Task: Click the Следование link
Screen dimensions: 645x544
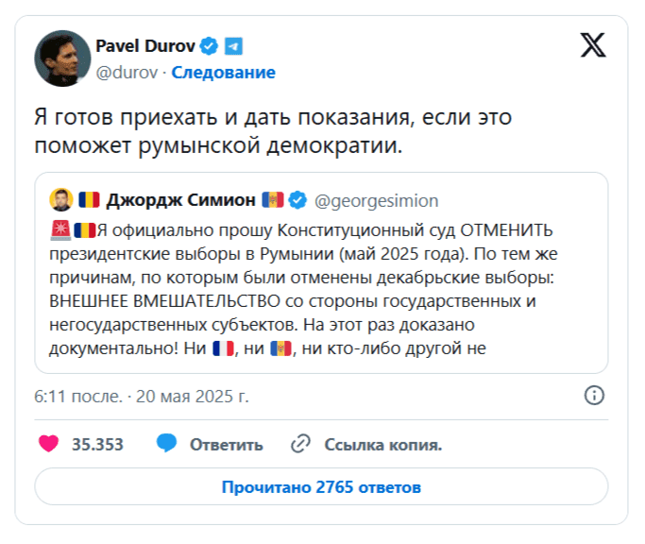Action: pyautogui.click(x=224, y=72)
